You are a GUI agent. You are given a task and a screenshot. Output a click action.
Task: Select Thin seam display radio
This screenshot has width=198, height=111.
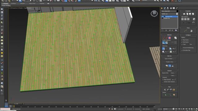pyautogui.click(x=188, y=44)
